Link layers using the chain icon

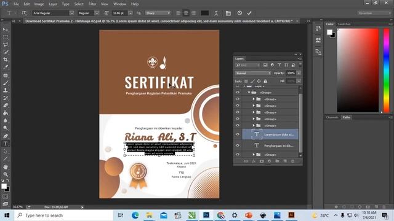point(246,161)
